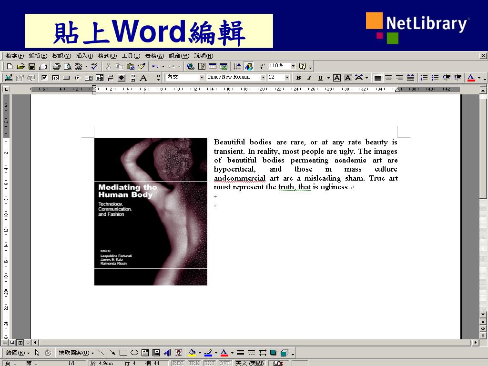
Task: Click the TRK track changes indicator
Action: (x=194, y=363)
